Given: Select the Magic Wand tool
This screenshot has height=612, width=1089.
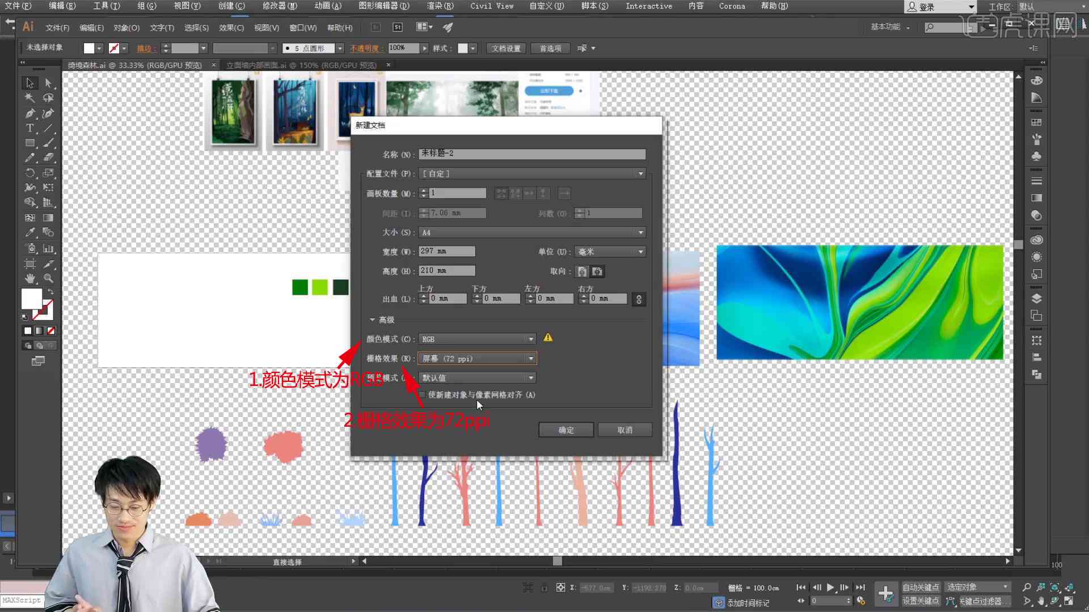Looking at the screenshot, I should coord(29,98).
